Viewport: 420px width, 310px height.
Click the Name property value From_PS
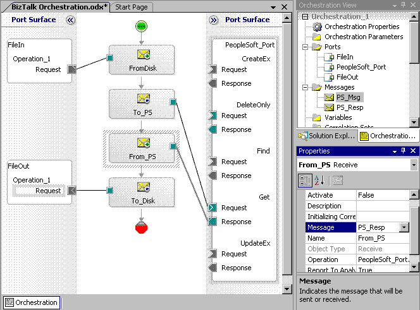click(383, 238)
